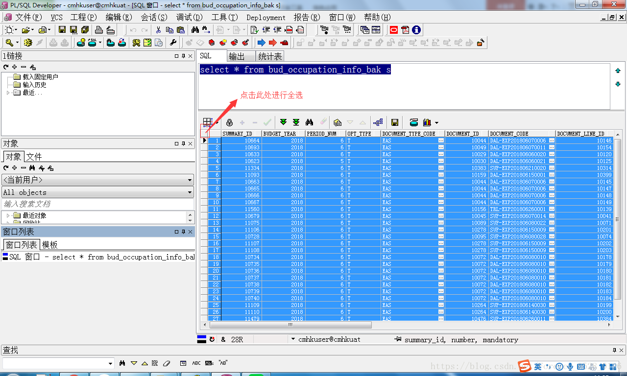Open the Log on key dropdown arrow
Screen dimensions: 627x376
tap(17, 43)
